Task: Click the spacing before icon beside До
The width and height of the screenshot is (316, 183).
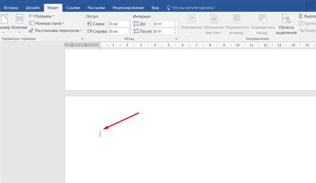Action: click(137, 24)
